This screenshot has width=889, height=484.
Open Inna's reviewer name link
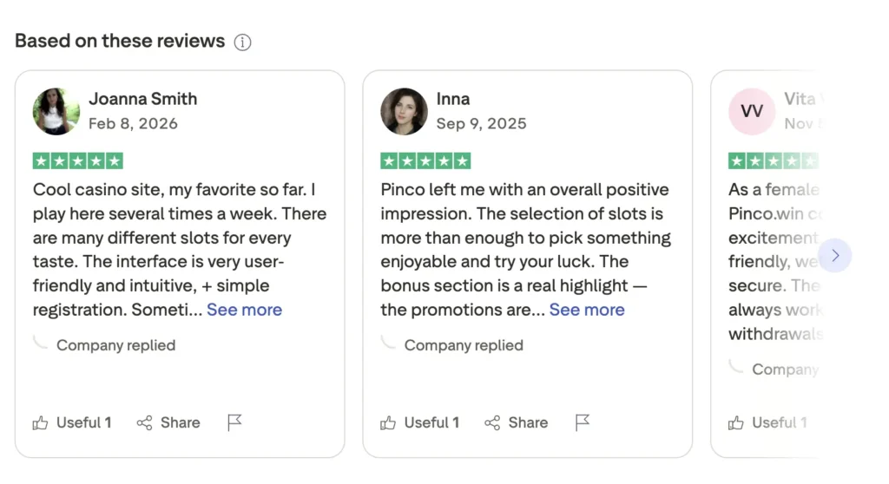pos(453,99)
